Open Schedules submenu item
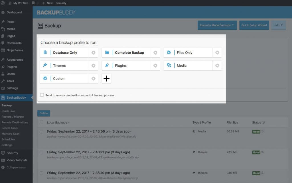 tap(8, 139)
